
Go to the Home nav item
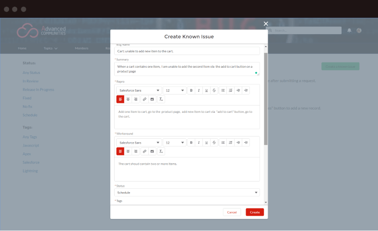point(22,49)
